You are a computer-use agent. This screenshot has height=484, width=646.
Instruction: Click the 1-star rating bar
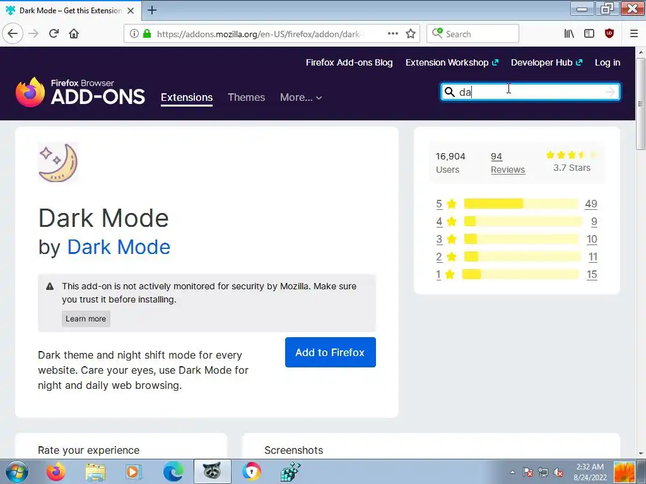point(520,275)
